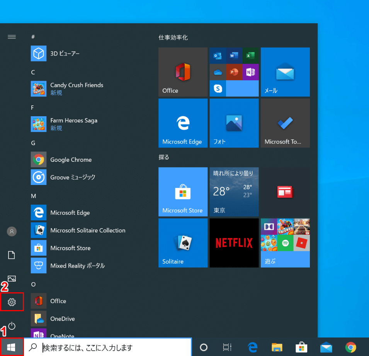The image size is (369, 356).
Task: Open the フォト tile
Action: point(234,123)
